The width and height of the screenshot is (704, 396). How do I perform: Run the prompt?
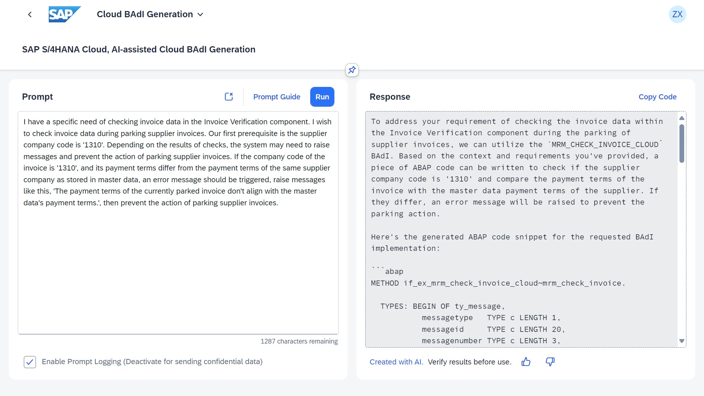[x=322, y=97]
